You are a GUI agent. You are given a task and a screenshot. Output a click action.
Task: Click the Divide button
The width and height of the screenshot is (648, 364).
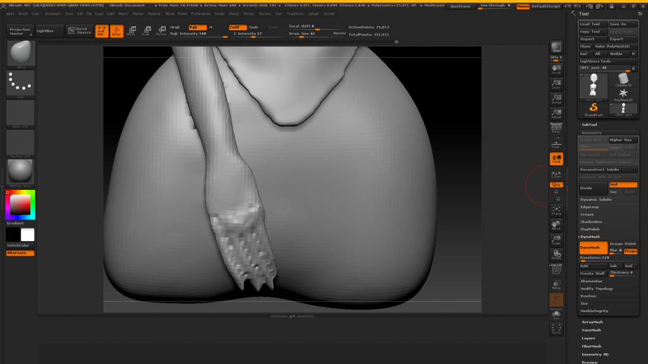point(594,188)
